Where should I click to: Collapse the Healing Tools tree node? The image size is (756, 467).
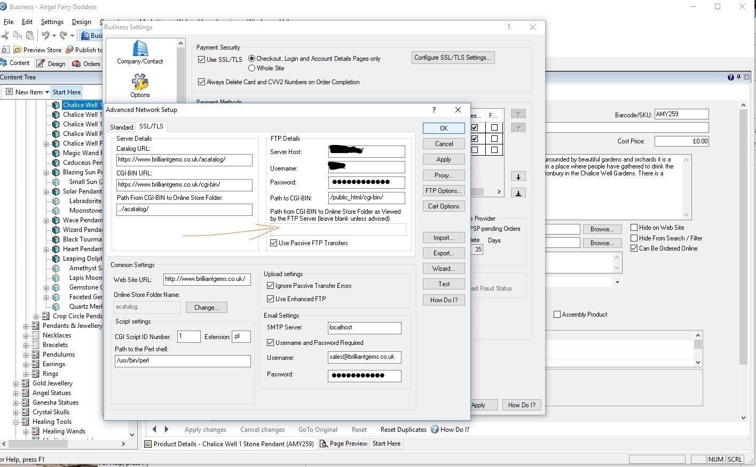tap(16, 422)
